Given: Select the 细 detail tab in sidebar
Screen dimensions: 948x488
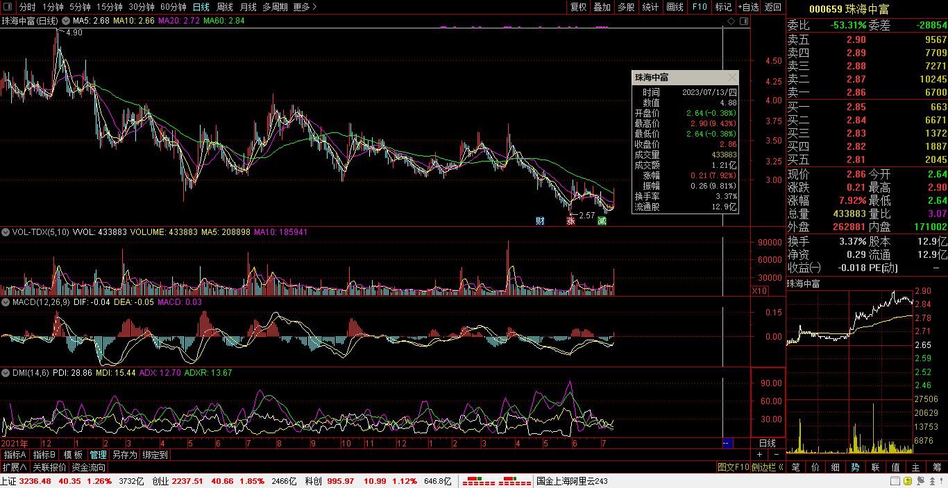Looking at the screenshot, I should (836, 467).
